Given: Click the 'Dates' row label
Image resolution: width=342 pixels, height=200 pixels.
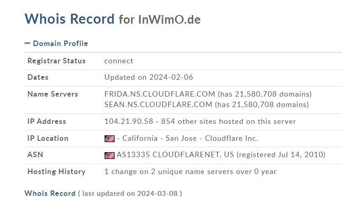Looking at the screenshot, I should [38, 77].
